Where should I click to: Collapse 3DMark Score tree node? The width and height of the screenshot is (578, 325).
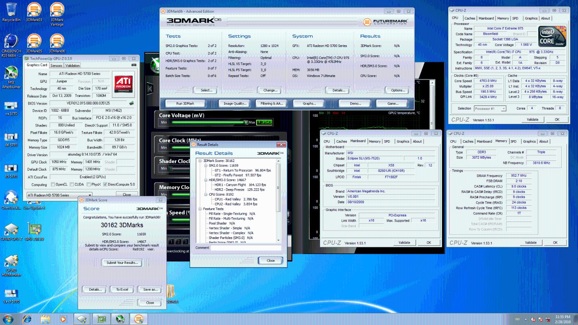[200, 161]
